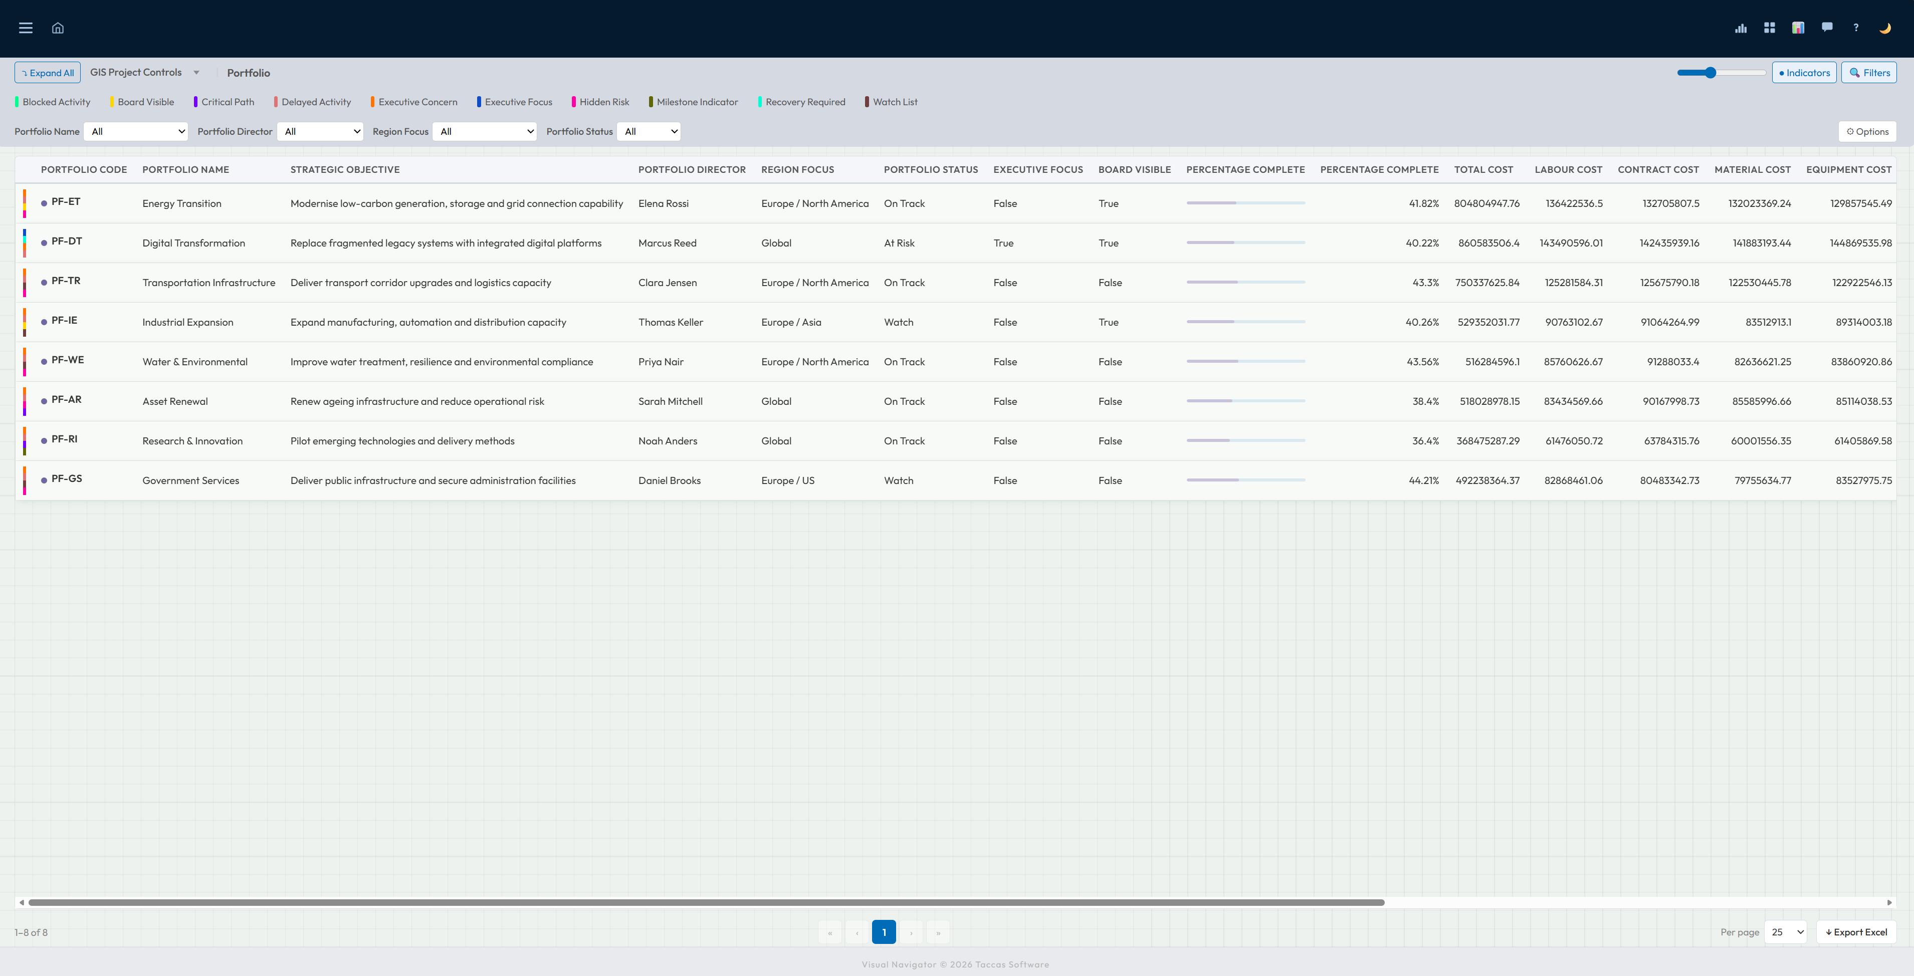Click the PF-DT row status dot
The height and width of the screenshot is (976, 1914).
pyautogui.click(x=45, y=242)
